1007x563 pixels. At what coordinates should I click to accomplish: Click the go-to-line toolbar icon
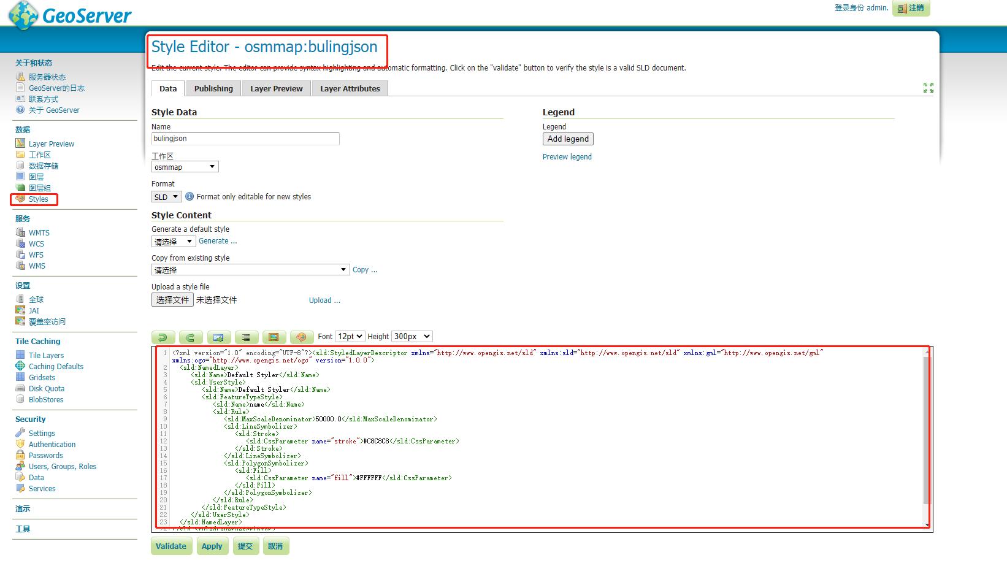pyautogui.click(x=218, y=337)
